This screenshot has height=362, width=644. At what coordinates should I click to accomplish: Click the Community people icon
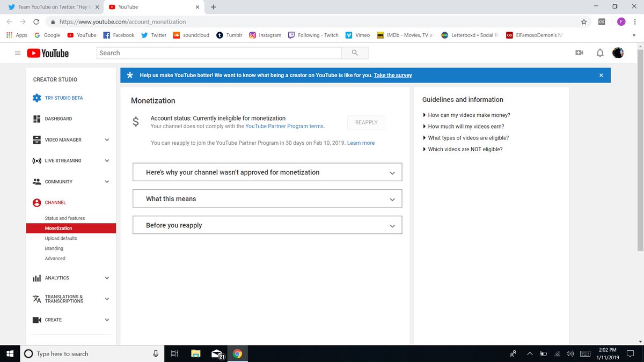click(36, 181)
